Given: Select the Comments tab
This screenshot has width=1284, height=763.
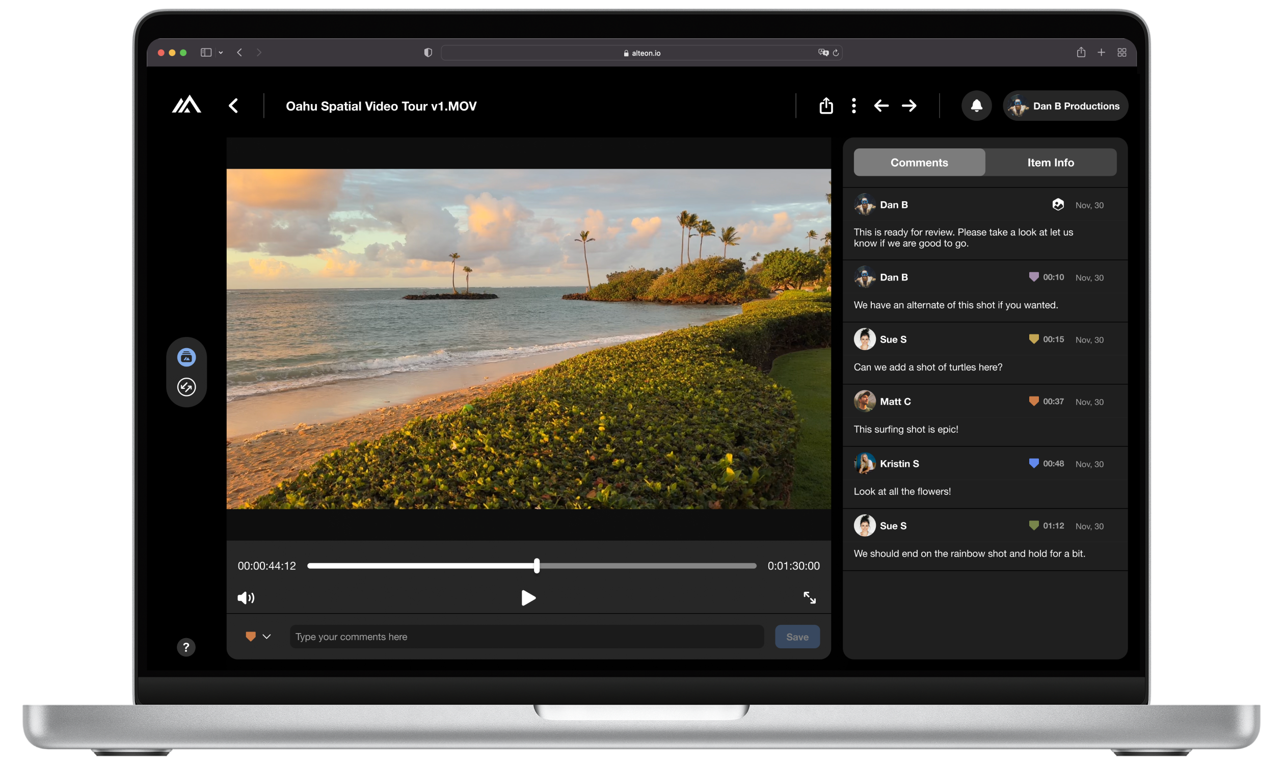Looking at the screenshot, I should click(919, 163).
